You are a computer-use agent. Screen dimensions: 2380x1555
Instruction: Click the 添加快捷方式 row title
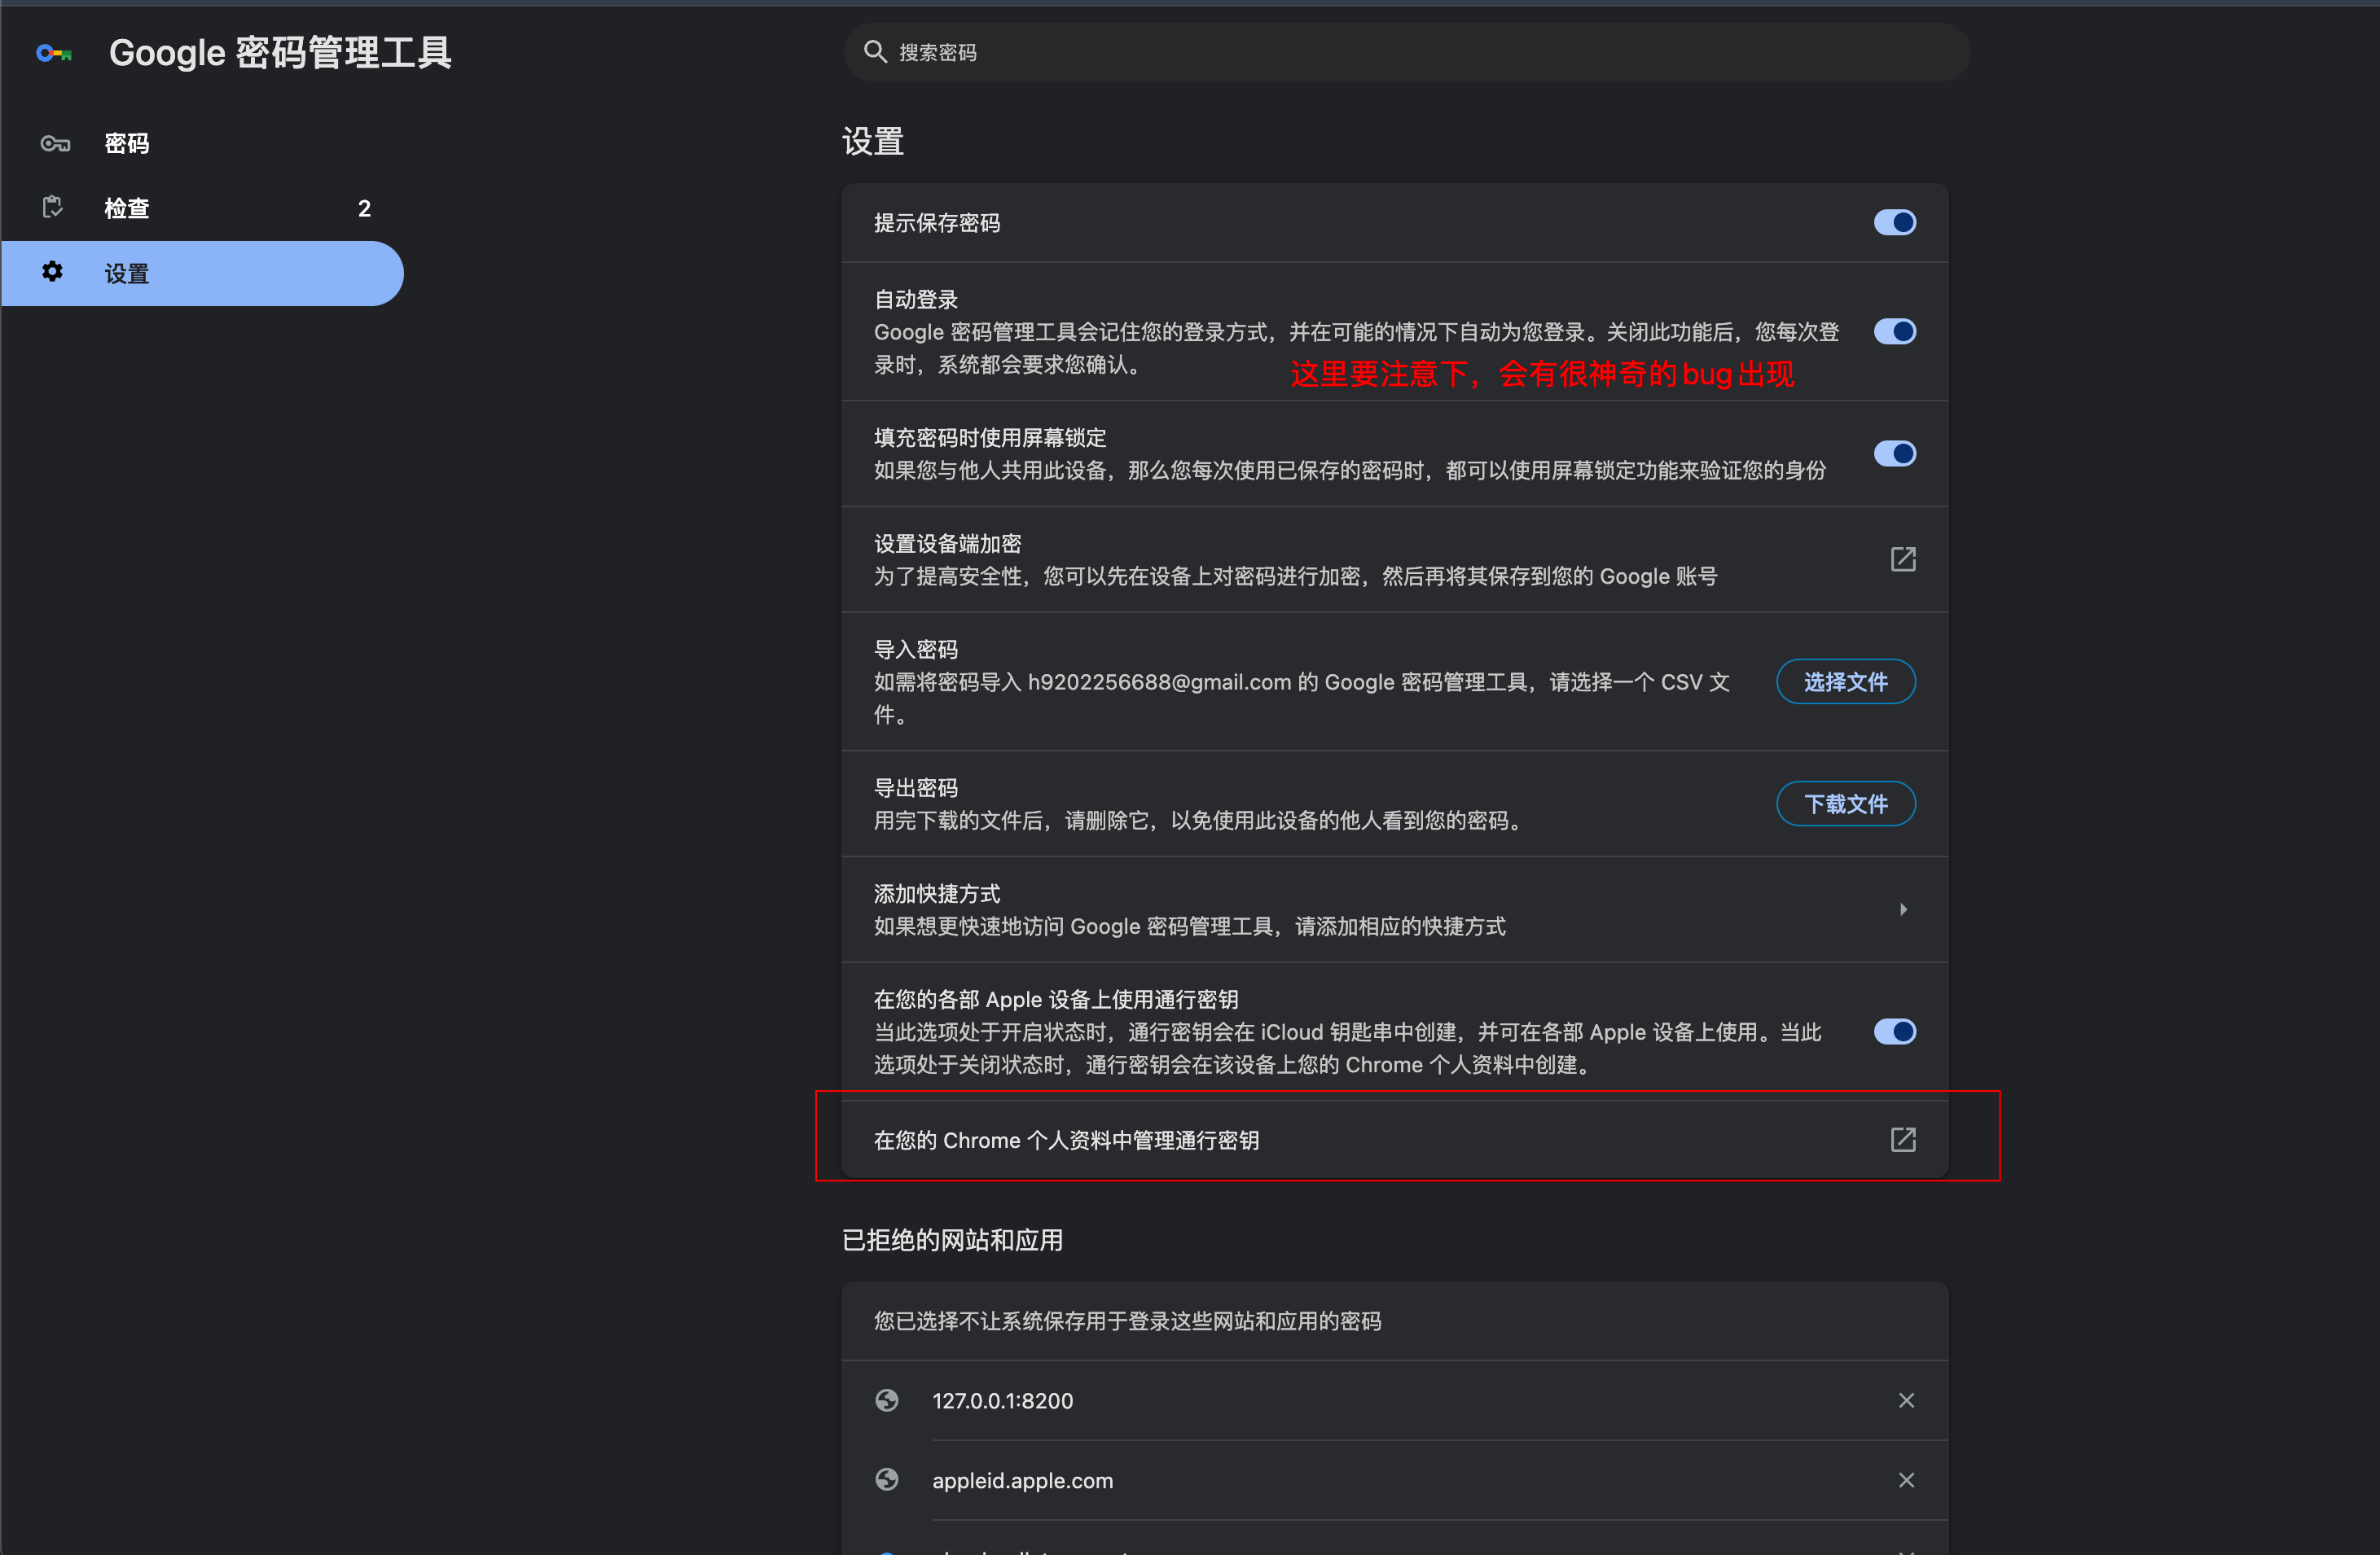click(x=937, y=893)
